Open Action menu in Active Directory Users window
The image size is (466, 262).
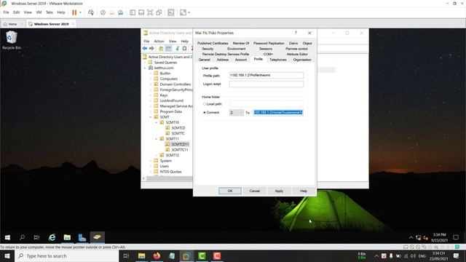(159, 41)
